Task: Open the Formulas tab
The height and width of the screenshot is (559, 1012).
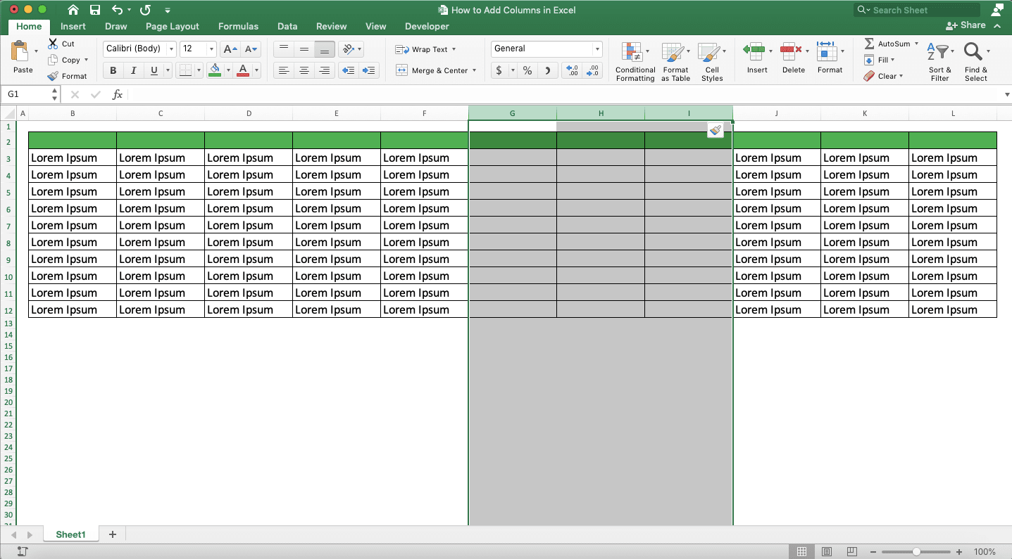Action: click(238, 26)
